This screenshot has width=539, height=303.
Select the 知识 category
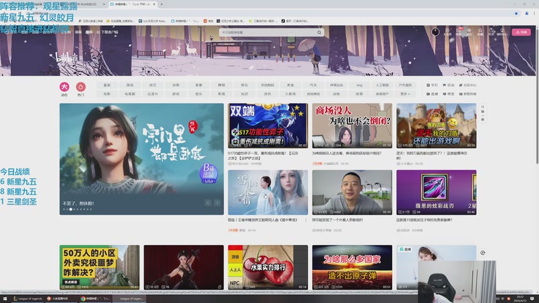[245, 94]
